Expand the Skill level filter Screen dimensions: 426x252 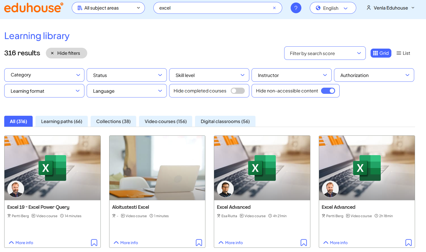click(209, 75)
